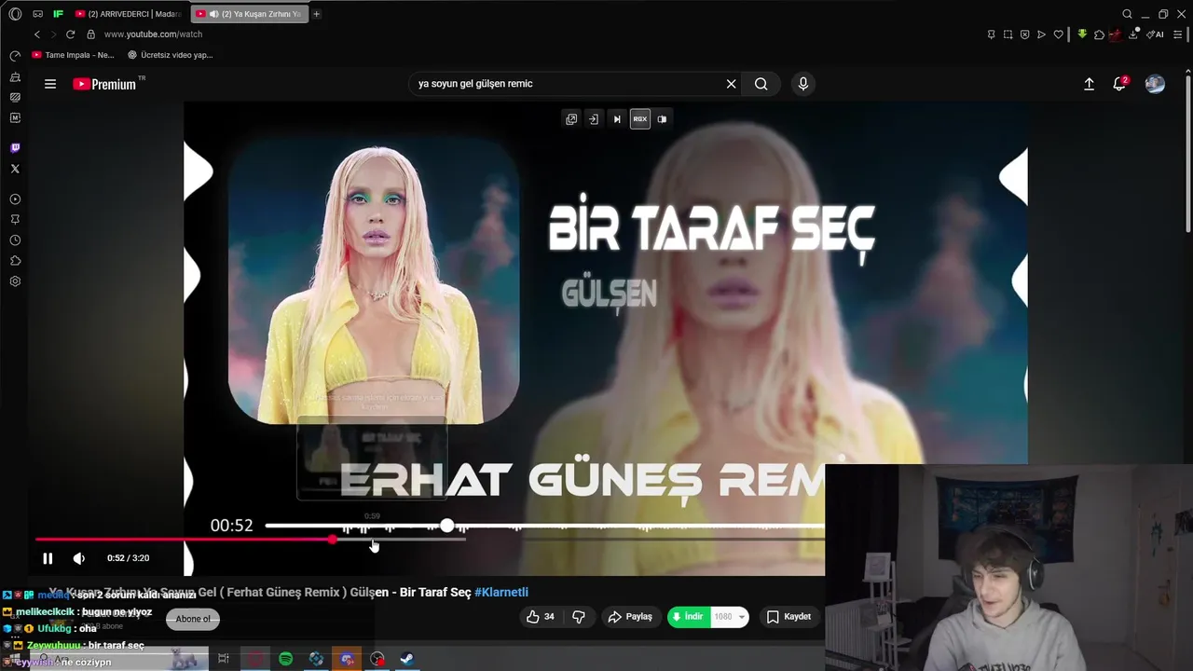Switch to the ARRIVEDERCI | Madara tab
This screenshot has height=671, width=1193.
click(128, 14)
